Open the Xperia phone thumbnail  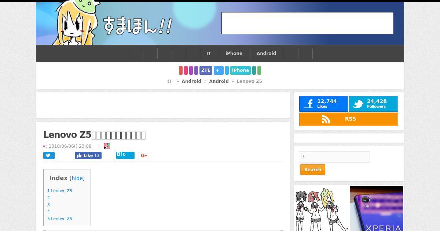coord(376,208)
